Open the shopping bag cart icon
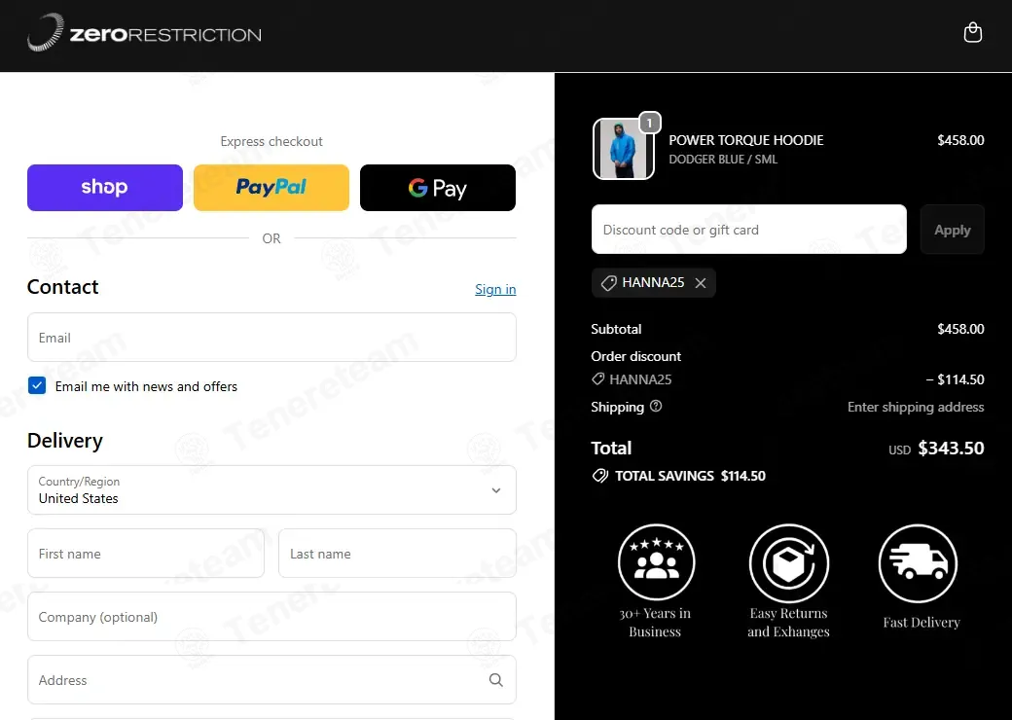 (973, 32)
